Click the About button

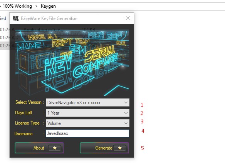coord(39,148)
